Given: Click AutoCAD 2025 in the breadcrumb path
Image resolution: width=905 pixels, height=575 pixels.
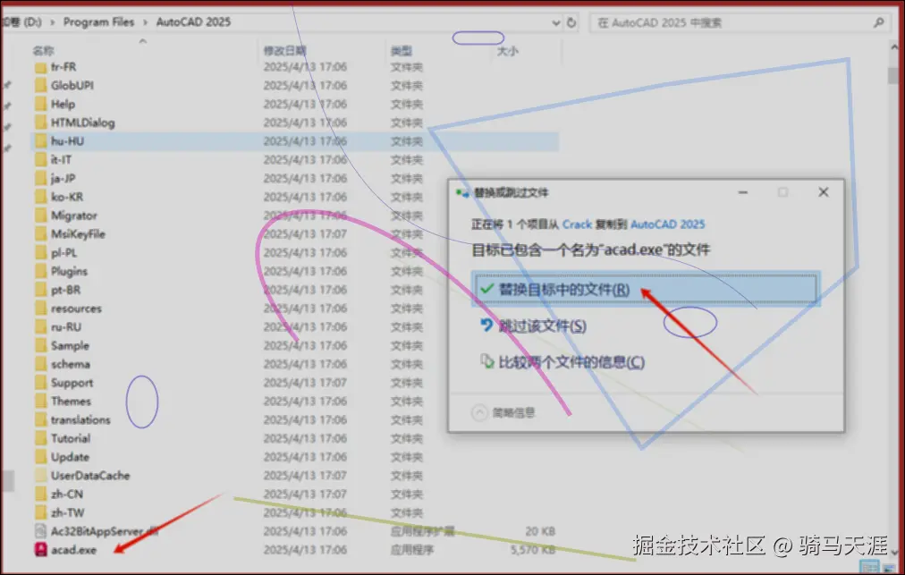Looking at the screenshot, I should (193, 22).
